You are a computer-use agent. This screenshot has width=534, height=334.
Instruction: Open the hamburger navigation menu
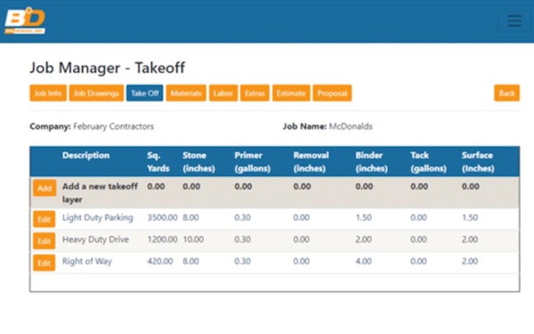pos(514,21)
